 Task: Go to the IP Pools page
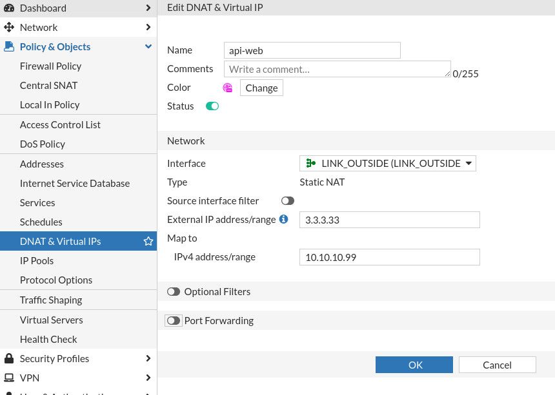tap(37, 260)
